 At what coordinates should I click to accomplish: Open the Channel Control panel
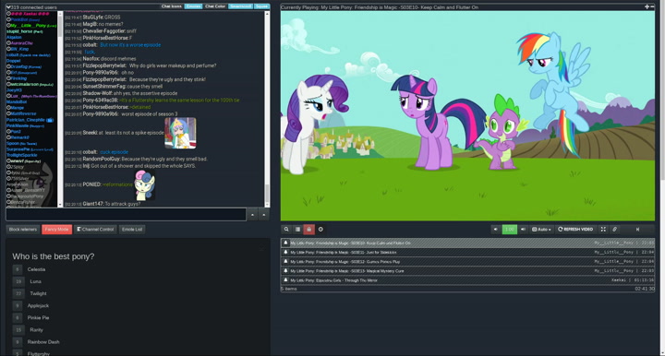95,230
